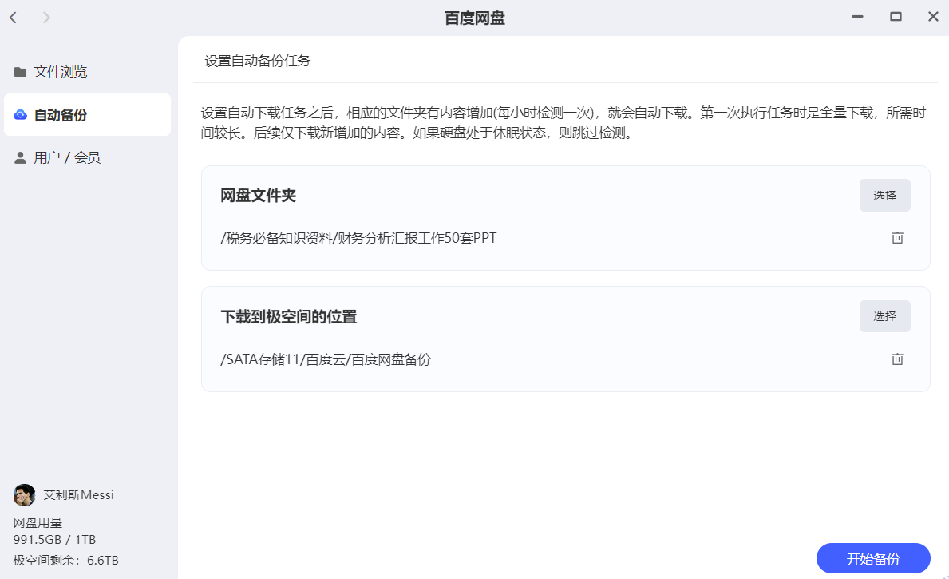Minimize the 百度网盘 window
Viewport: 949px width, 579px height.
point(857,17)
